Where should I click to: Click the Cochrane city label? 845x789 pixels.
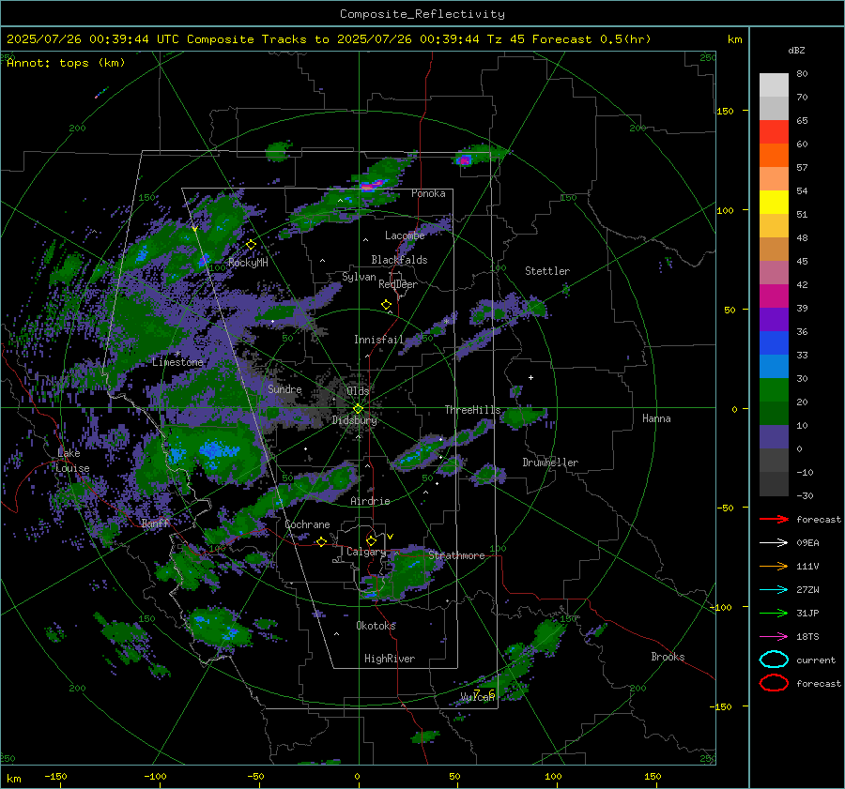[307, 524]
